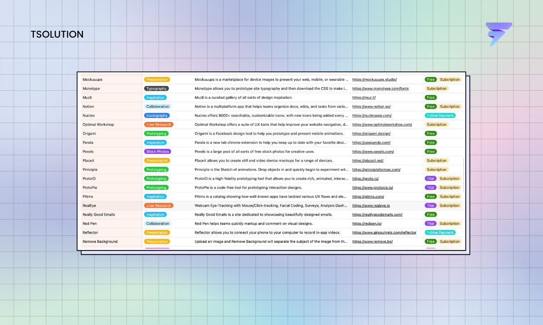
Task: Click the Presentation tag in Placeit row
Action: coord(157,160)
